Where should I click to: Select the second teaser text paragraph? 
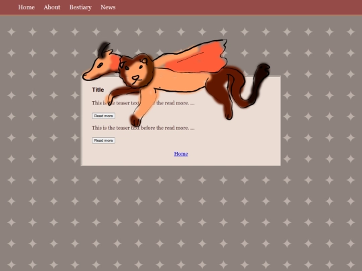(x=143, y=128)
